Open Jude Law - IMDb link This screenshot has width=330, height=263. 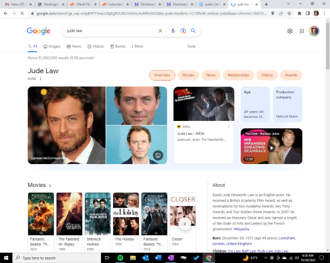pos(190,134)
